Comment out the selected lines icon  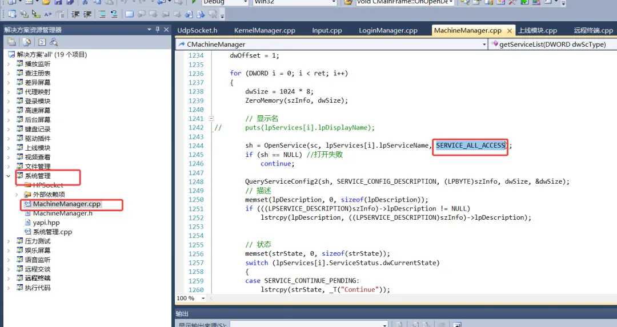(x=102, y=14)
